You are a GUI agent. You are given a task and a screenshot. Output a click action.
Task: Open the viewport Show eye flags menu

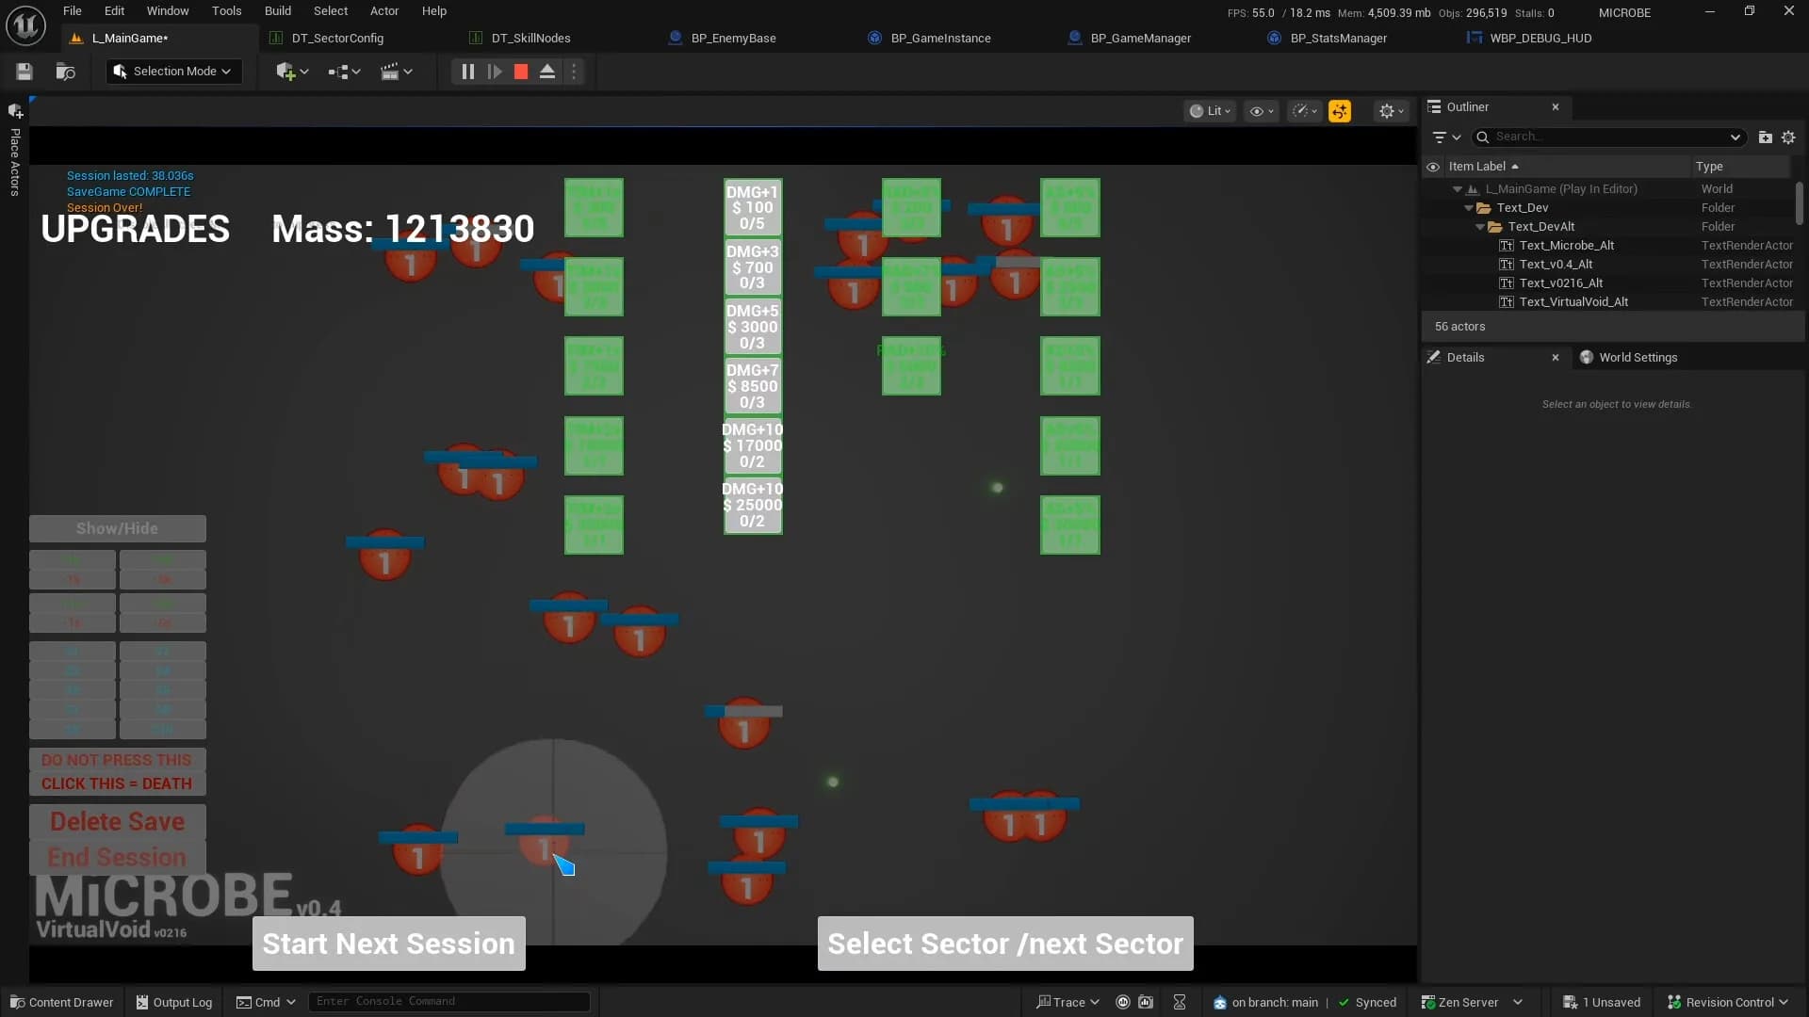coord(1261,111)
